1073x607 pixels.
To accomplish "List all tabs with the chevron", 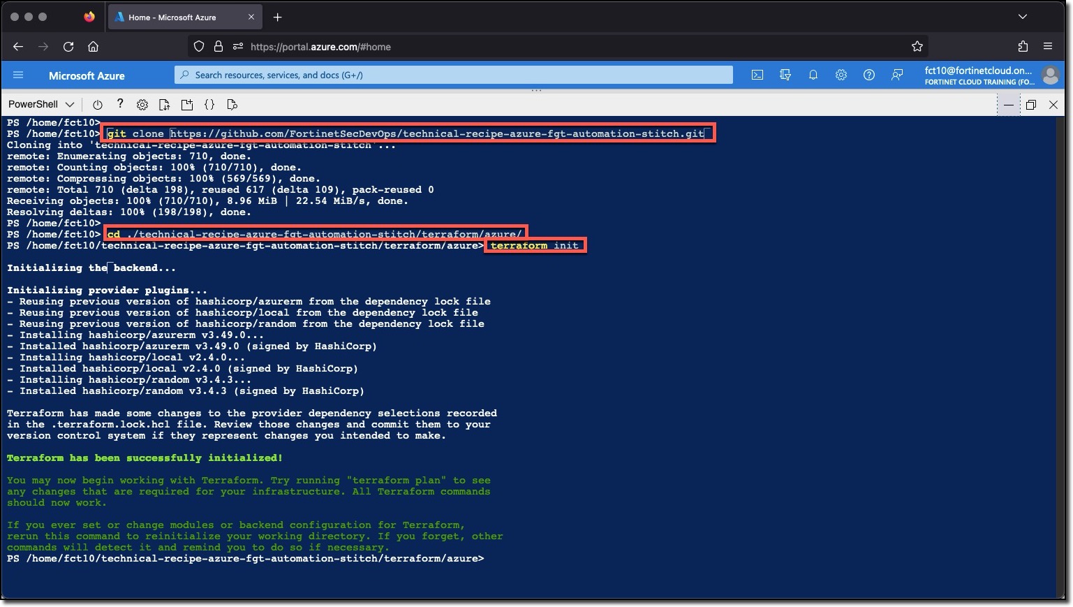I will 1023,17.
